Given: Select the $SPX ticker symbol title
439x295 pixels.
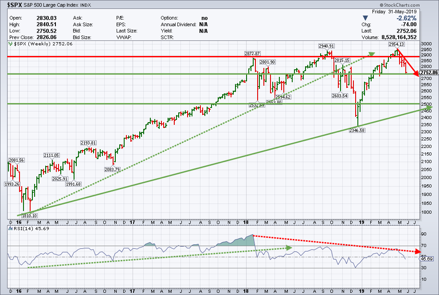Looking at the screenshot, I should click(x=15, y=5).
